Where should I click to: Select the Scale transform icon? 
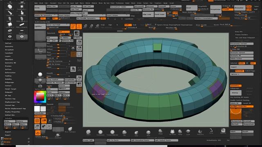pos(91,26)
